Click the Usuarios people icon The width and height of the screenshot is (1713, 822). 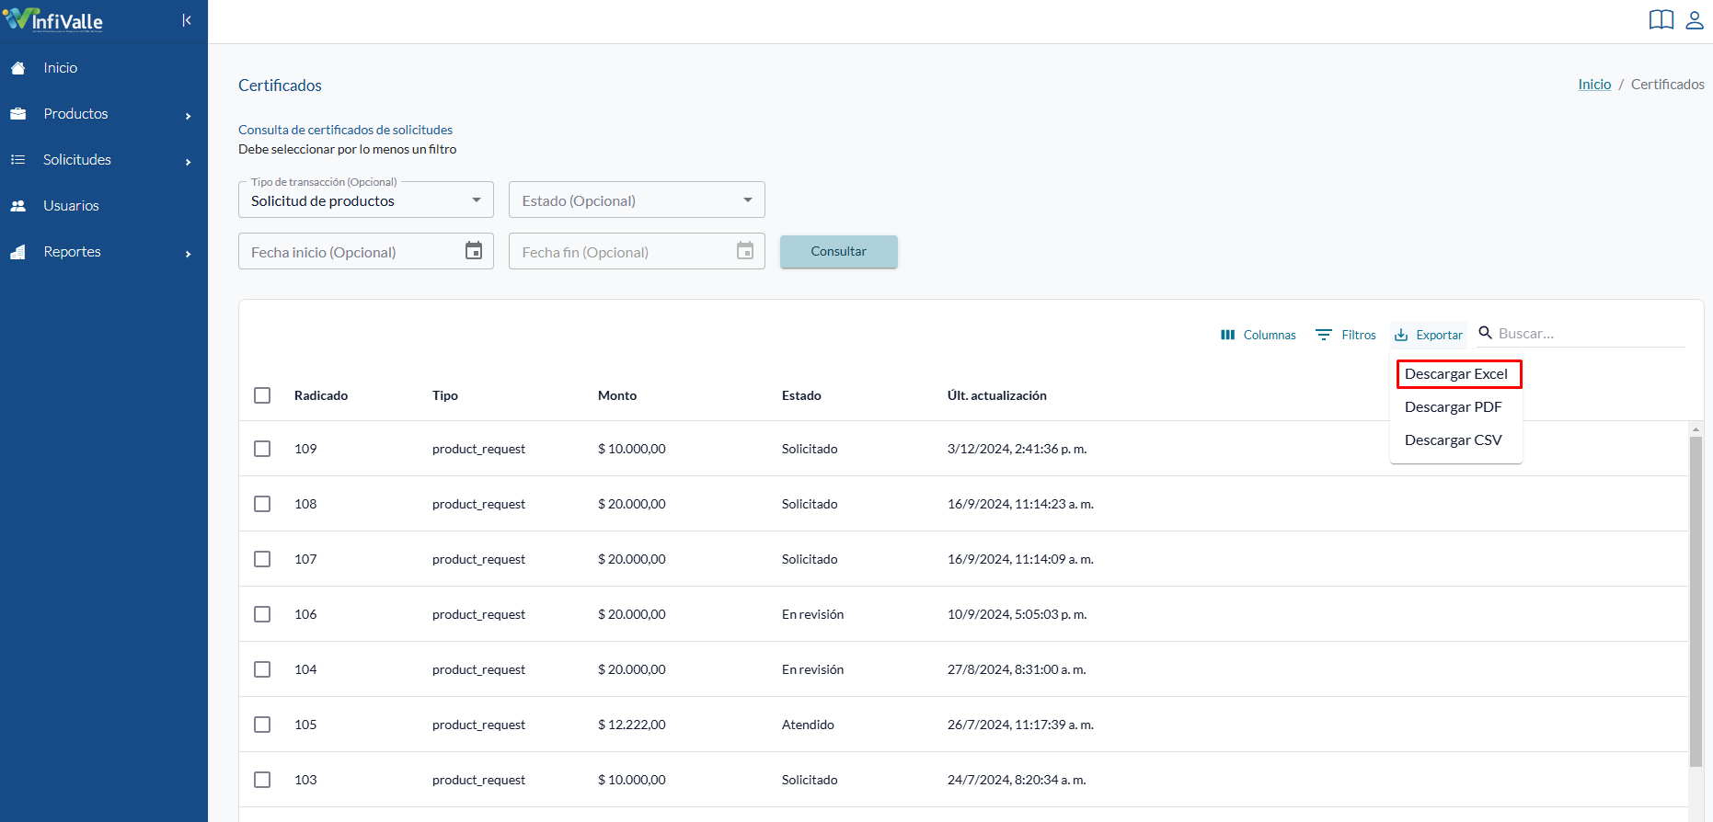[x=17, y=206]
